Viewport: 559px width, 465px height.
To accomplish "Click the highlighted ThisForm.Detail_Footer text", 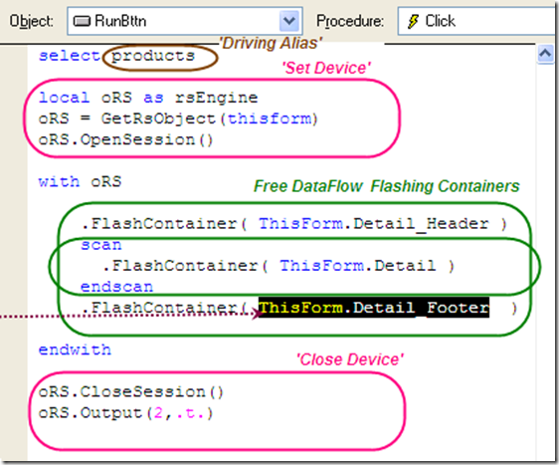I will pos(374,308).
